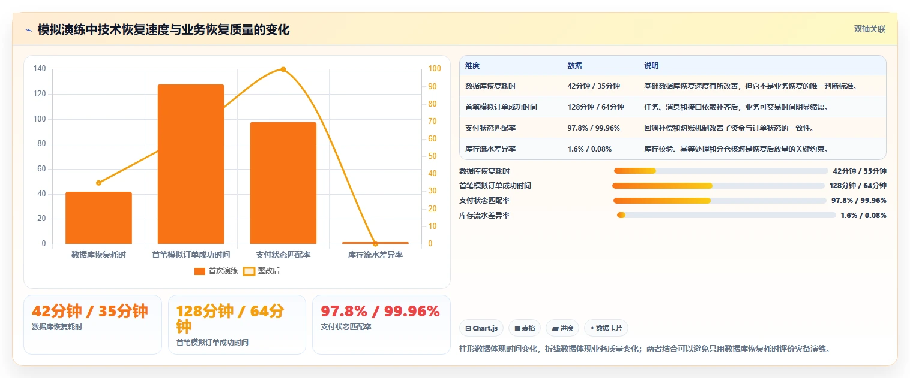Click the line peak point at 支付状态匹配率
The image size is (910, 378).
[283, 69]
